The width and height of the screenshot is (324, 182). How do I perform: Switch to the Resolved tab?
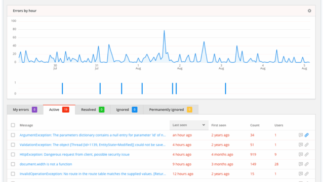point(93,110)
